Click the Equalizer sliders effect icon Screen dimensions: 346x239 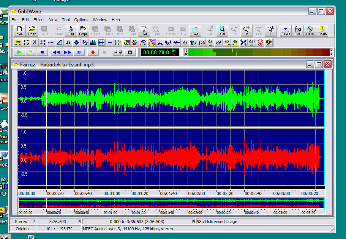118,42
